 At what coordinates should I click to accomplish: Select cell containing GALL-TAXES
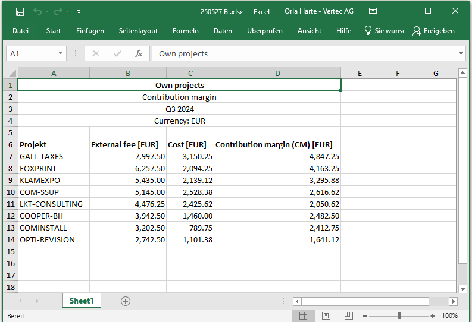(54, 156)
